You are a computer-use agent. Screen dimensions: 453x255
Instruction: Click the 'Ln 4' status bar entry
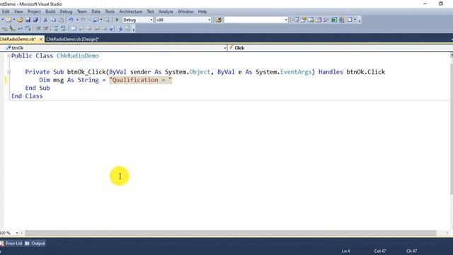click(346, 251)
